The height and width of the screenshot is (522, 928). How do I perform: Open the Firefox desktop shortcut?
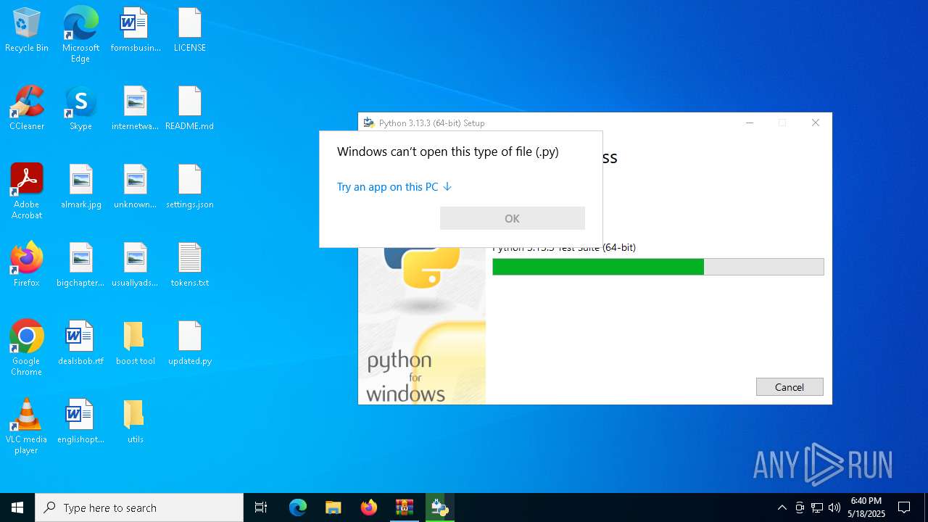point(27,265)
